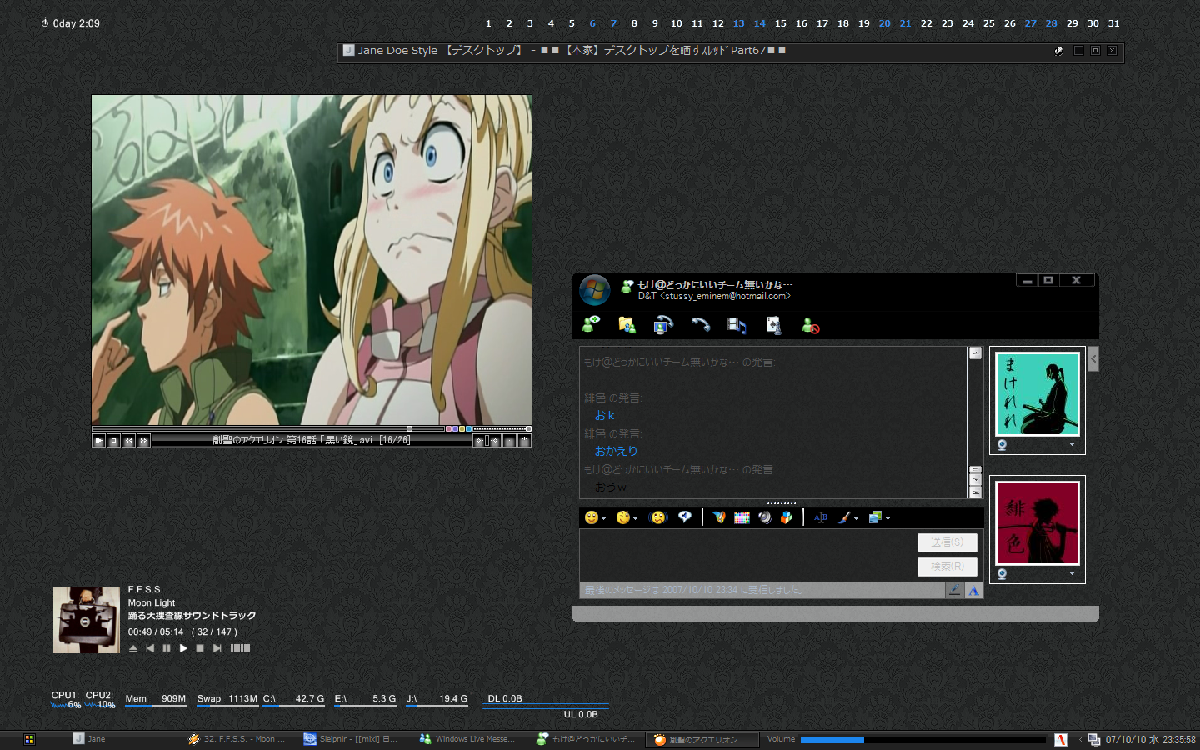This screenshot has height=750, width=1200.
Task: Pause the Moon Light track
Action: pos(167,648)
